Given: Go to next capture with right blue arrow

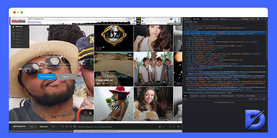Looking at the screenshot, I should [143, 21].
